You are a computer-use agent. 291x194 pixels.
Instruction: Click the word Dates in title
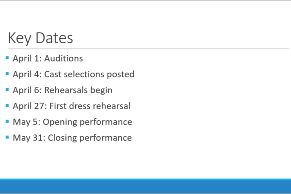[x=54, y=38]
